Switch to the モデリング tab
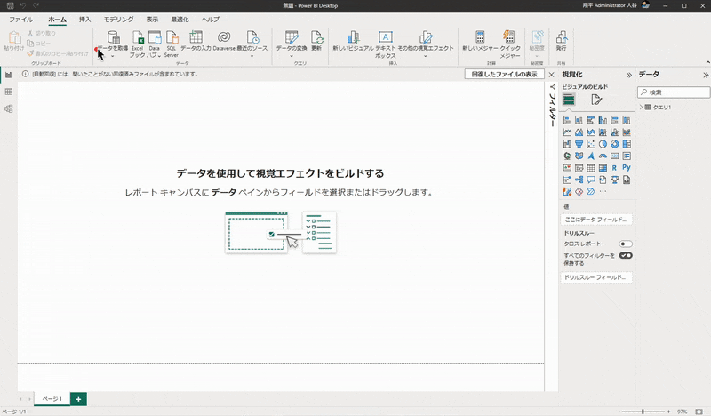711x416 pixels. [x=118, y=20]
